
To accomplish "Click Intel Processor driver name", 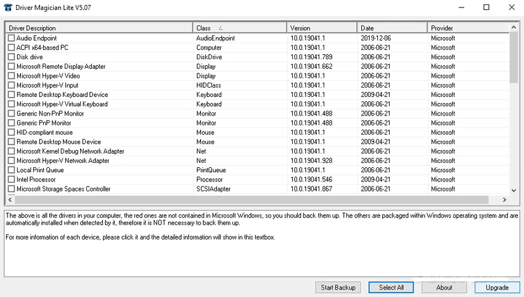I will point(36,180).
